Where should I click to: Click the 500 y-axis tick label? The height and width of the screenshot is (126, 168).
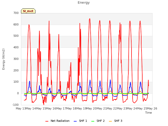(16, 36)
